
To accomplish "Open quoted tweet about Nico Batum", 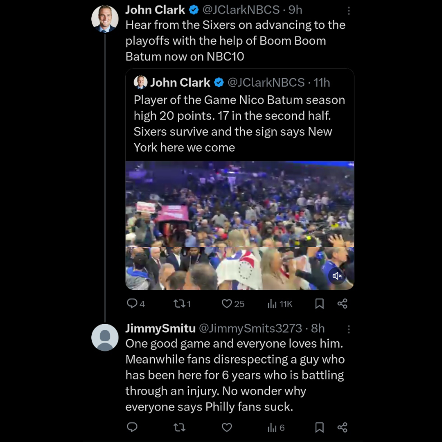I will pyautogui.click(x=239, y=124).
